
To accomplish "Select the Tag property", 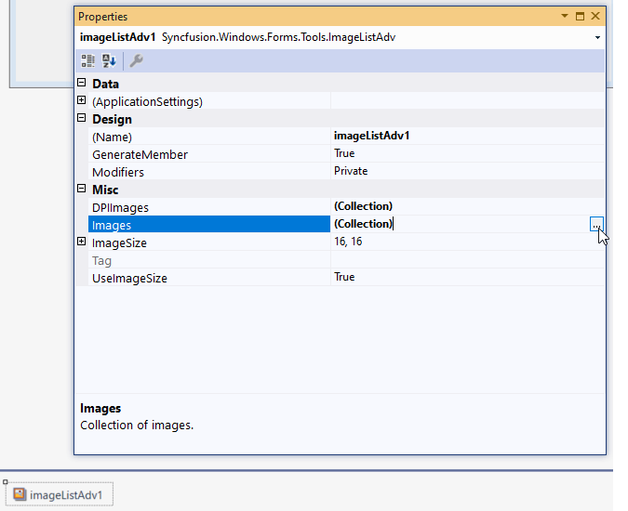I will coord(209,260).
